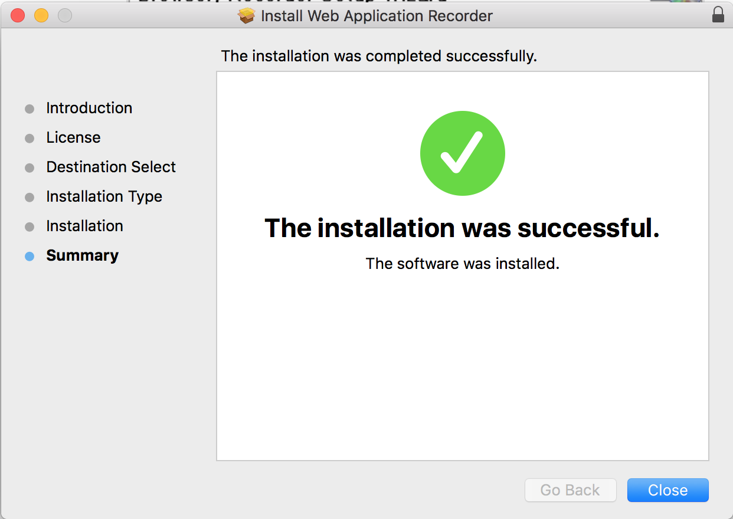
Task: Click the 'Install Web Application Recorder' title text
Action: (x=377, y=16)
